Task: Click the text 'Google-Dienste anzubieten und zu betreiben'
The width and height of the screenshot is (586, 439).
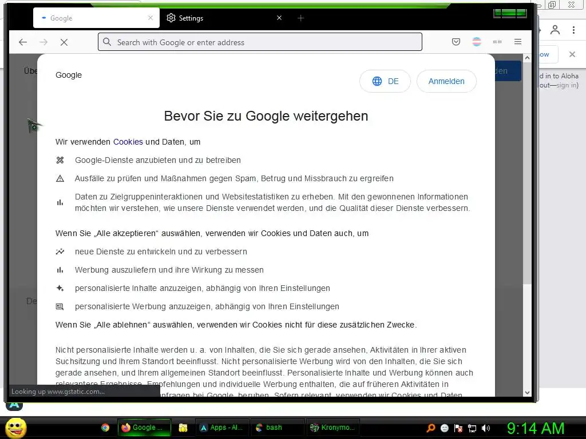Action: [158, 160]
